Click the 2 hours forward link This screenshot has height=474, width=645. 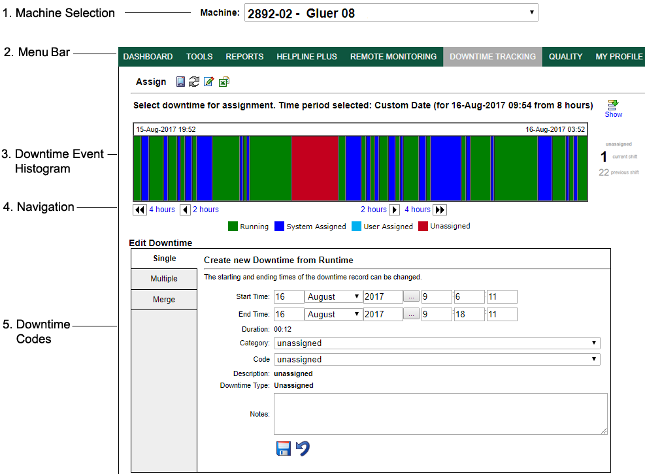click(374, 210)
